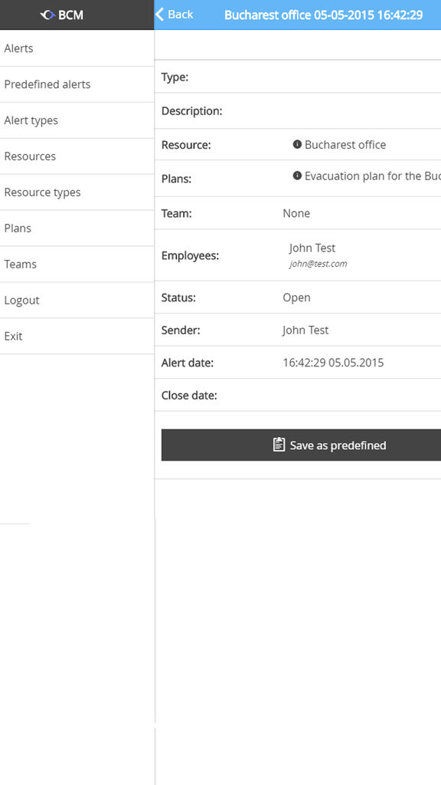The height and width of the screenshot is (785, 441).
Task: Open Teams menu entry
Action: pyautogui.click(x=77, y=264)
